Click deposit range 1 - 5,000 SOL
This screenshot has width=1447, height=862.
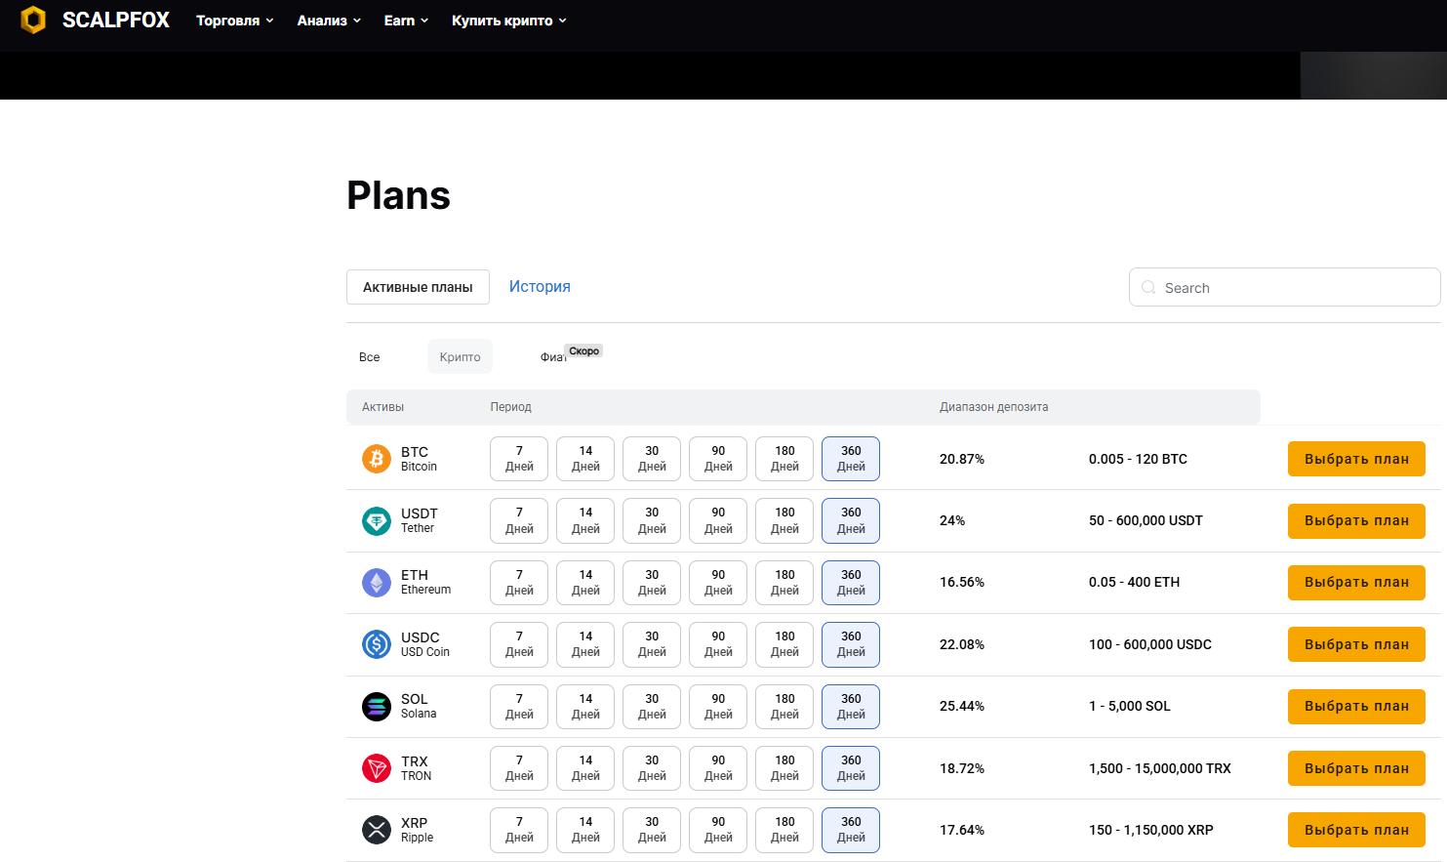[x=1130, y=706]
